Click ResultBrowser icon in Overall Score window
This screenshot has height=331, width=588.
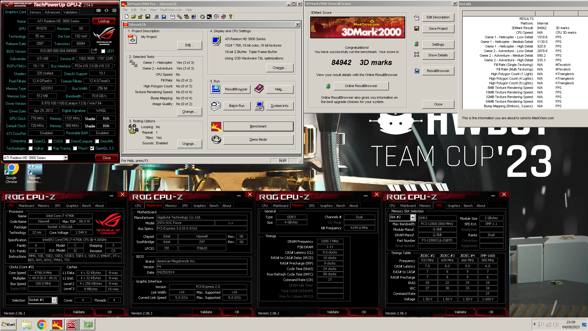417,71
